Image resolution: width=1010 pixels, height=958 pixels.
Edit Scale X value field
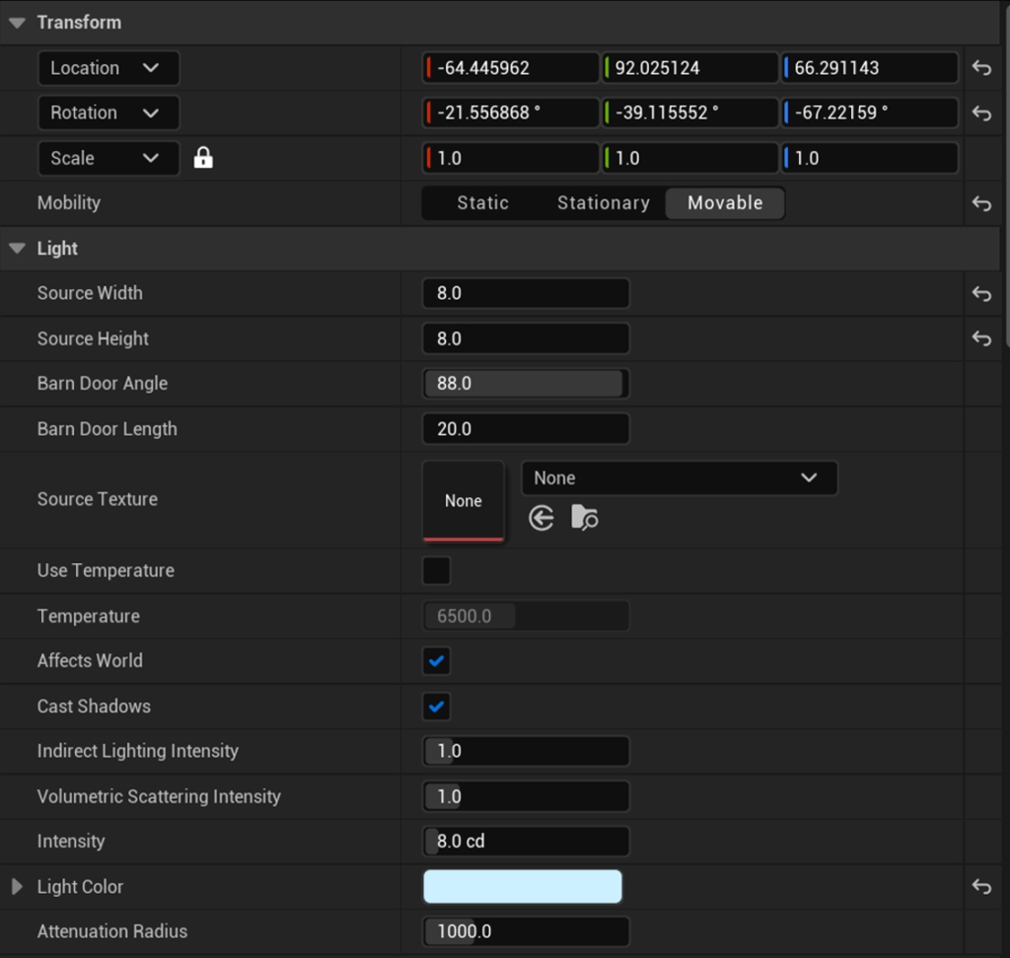point(511,158)
